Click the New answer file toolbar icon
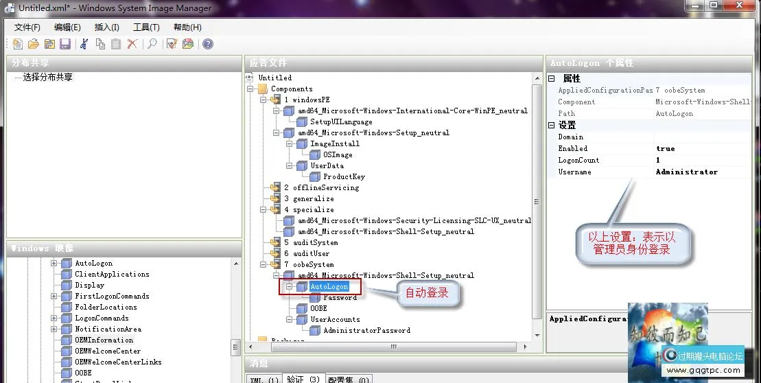Image resolution: width=761 pixels, height=383 pixels. [x=18, y=44]
